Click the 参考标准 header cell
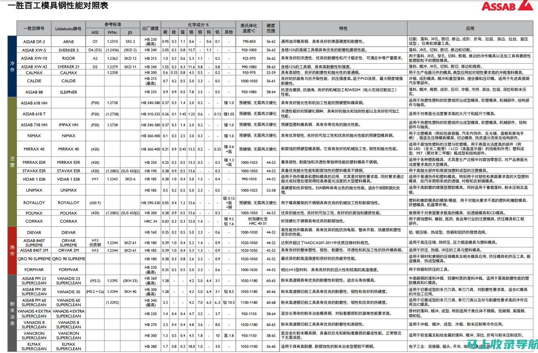This screenshot has height=353, width=538. point(113,25)
